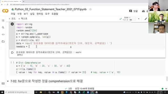The width and height of the screenshot is (168, 94).
Task: Show hidden system tray icons arrow
Action: pyautogui.click(x=133, y=92)
